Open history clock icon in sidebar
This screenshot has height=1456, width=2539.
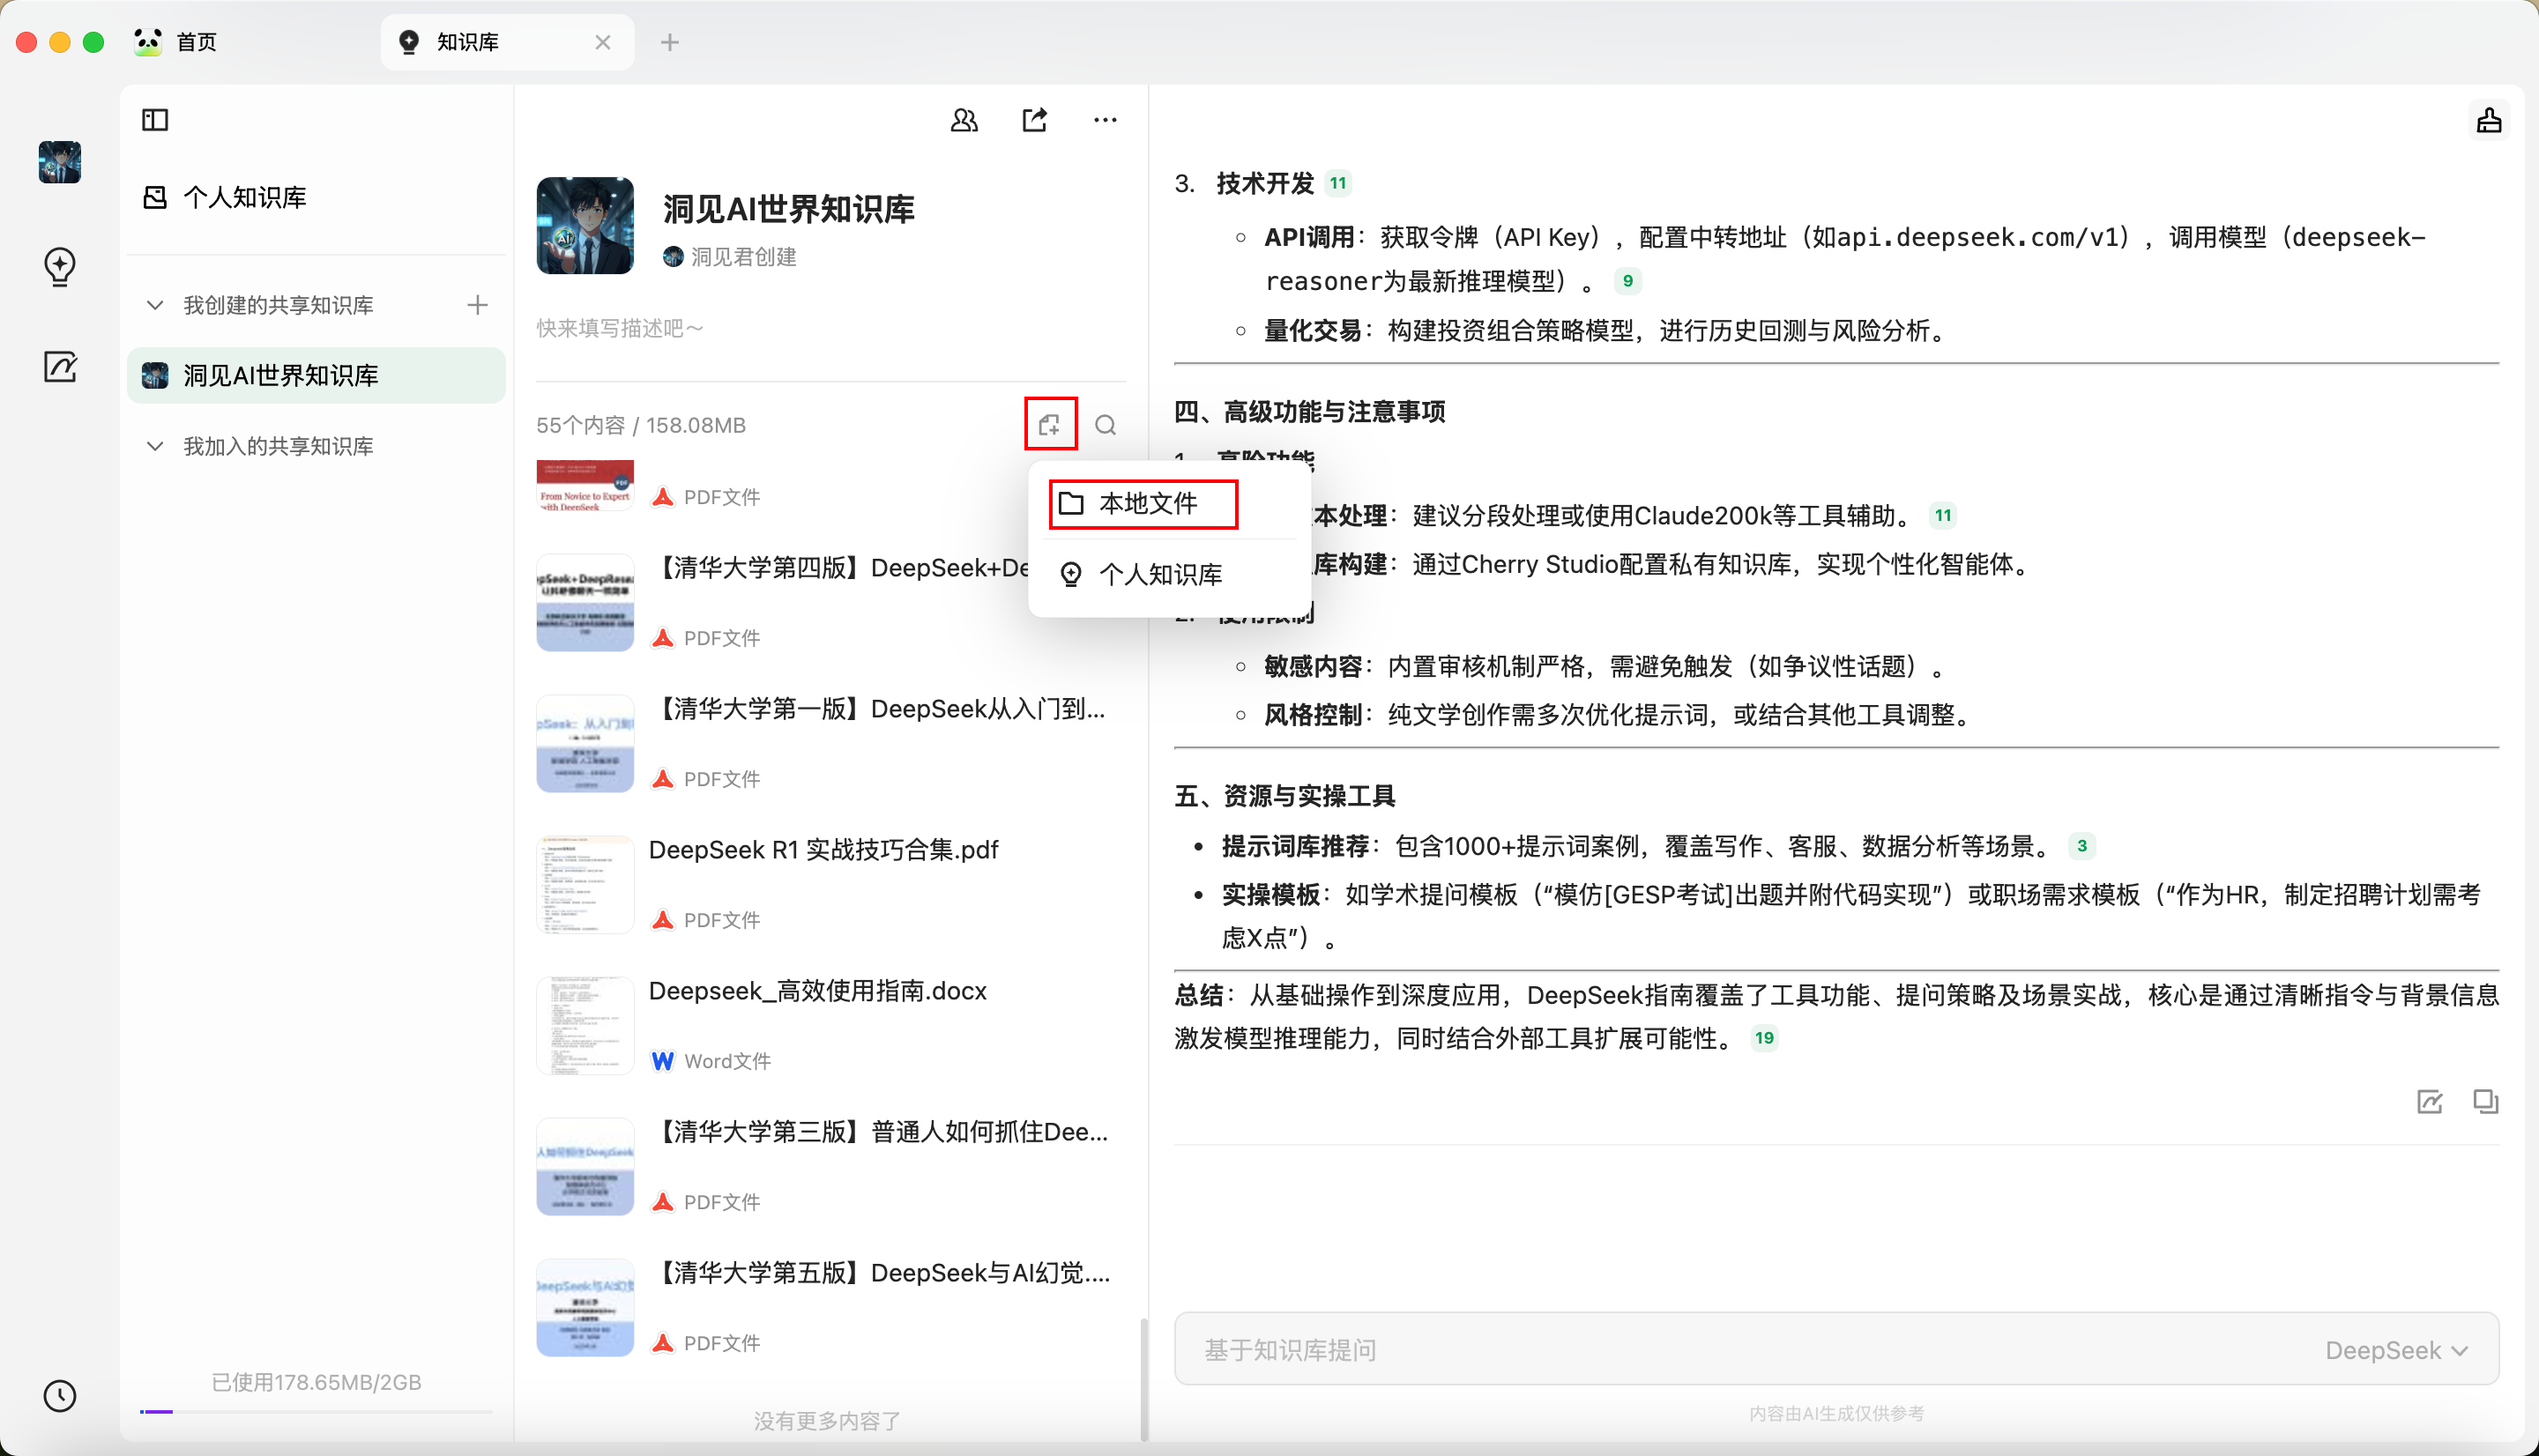coord(60,1395)
